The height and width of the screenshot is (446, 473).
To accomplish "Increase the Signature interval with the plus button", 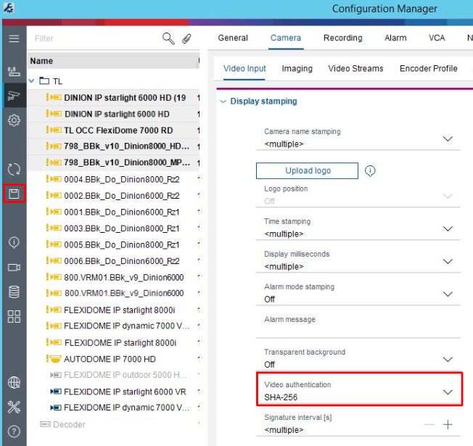I will tap(448, 425).
